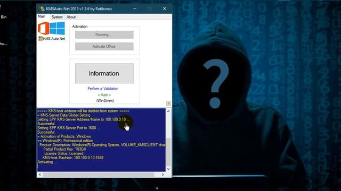Click the log scroll up arrow
This screenshot has height=191, width=341.
[168, 111]
